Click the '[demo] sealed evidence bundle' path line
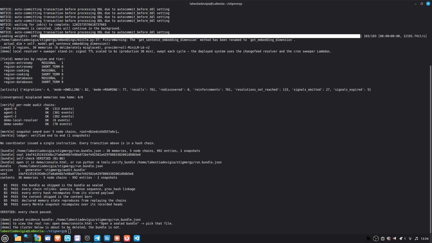 [70, 220]
